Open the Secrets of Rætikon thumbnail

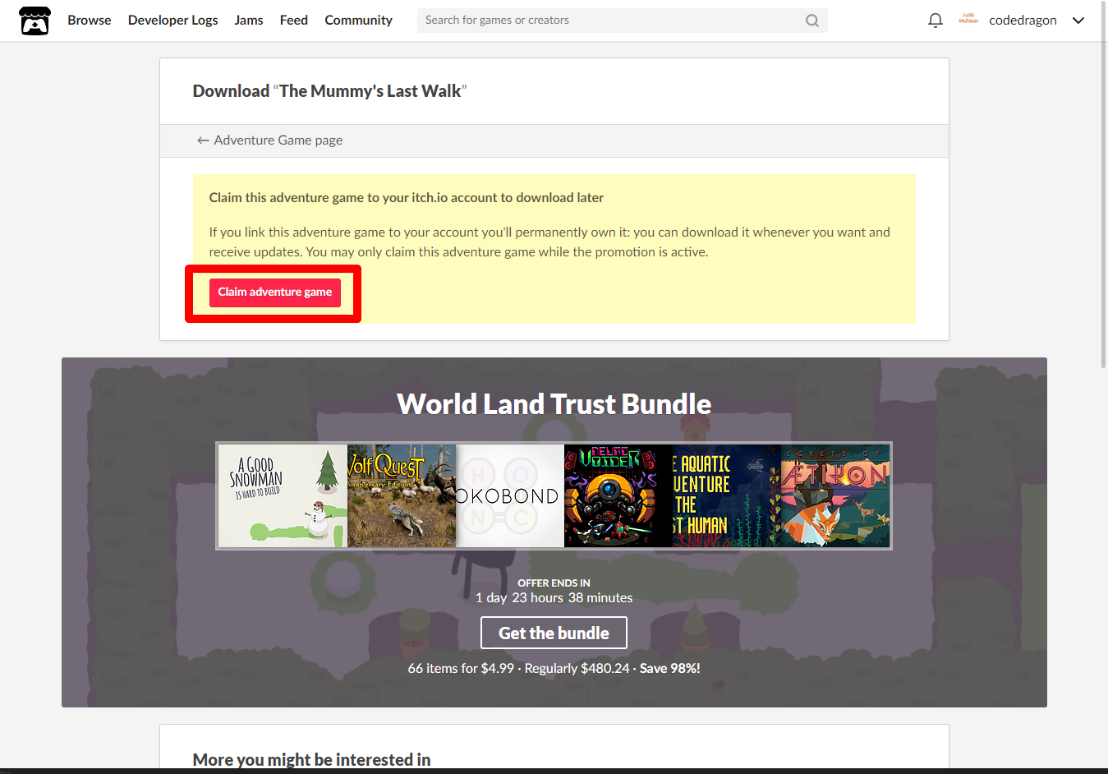coord(835,496)
